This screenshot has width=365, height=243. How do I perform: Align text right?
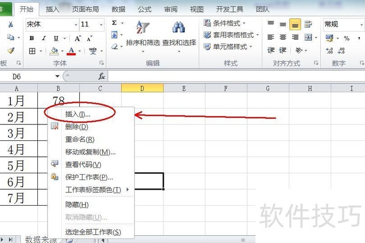click(295, 37)
